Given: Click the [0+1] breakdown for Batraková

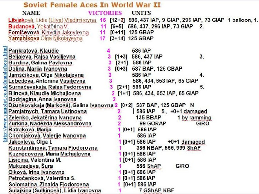Looking at the screenshot, I should 129,130.
